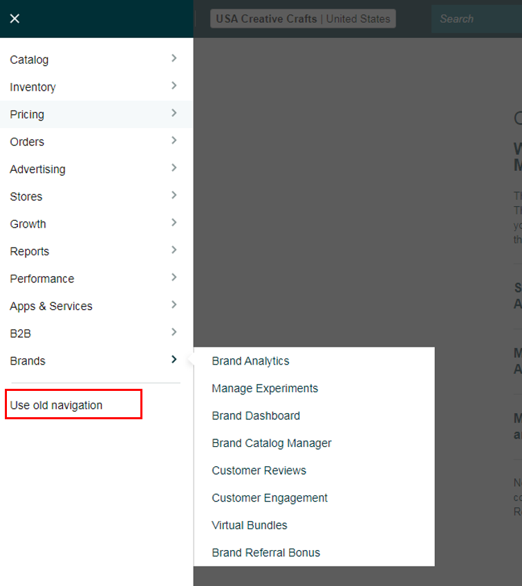Switch to old navigation
522x586 pixels.
tap(56, 405)
